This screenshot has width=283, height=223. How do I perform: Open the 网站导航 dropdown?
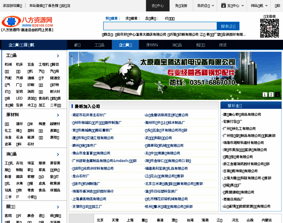point(259,6)
